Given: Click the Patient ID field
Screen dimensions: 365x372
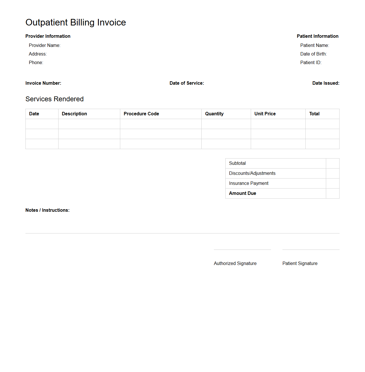Looking at the screenshot, I should pyautogui.click(x=311, y=62).
